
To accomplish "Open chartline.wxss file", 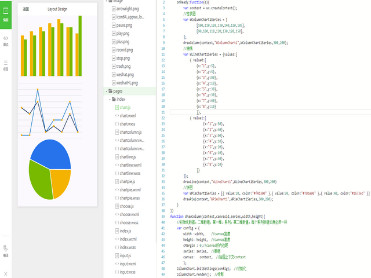I will [x=128, y=174].
